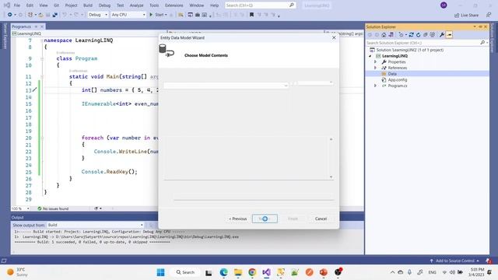Click the Sync with Active Document icon
Viewport: 498px width, 280px height.
[x=411, y=35]
